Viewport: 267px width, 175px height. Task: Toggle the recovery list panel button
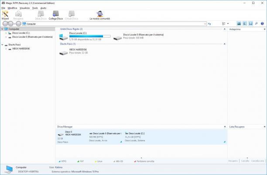click(x=250, y=24)
